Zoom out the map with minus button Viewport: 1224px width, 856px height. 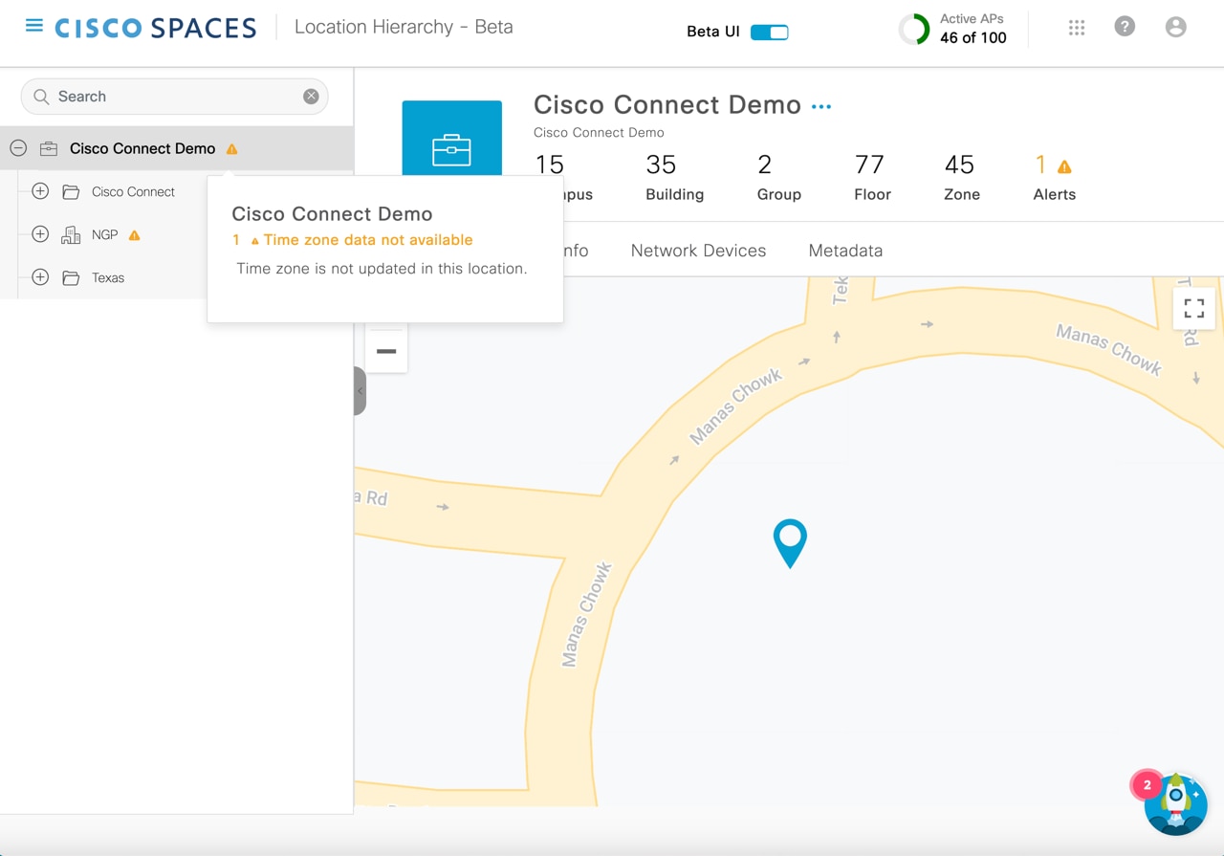pyautogui.click(x=386, y=350)
